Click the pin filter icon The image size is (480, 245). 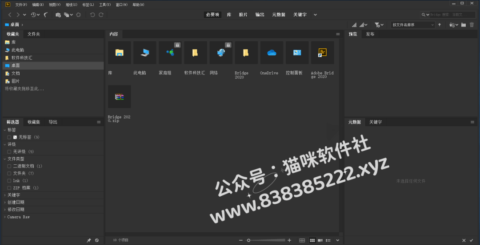click(89, 240)
